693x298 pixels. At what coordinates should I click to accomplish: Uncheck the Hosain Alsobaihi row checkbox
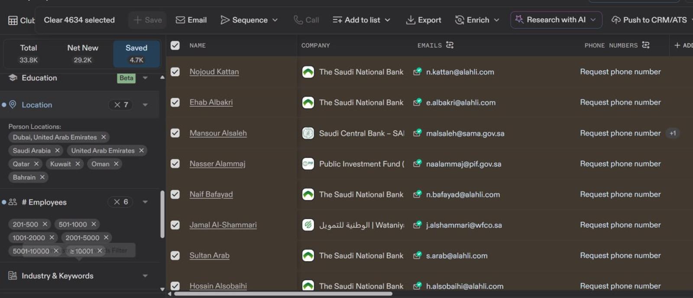175,286
